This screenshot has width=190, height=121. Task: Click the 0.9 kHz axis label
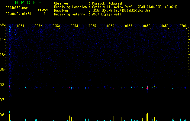click(2, 70)
